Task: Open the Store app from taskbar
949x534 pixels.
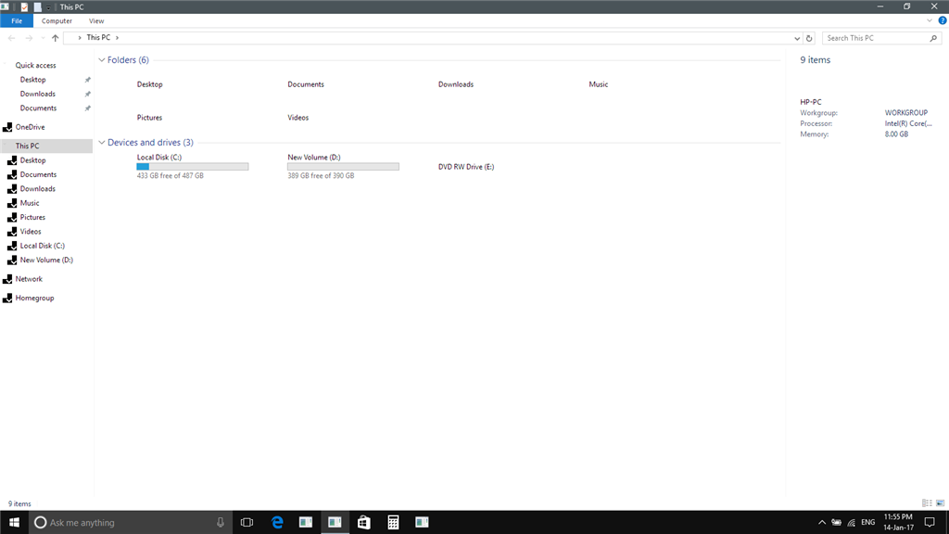Action: coord(363,522)
